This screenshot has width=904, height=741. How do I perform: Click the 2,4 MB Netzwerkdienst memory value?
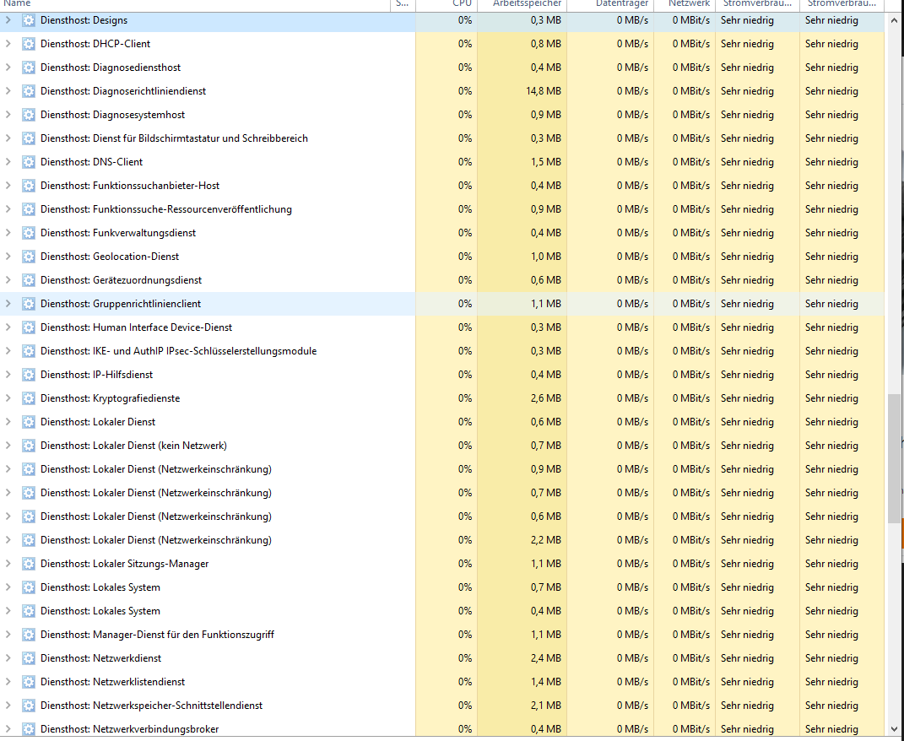tap(545, 658)
